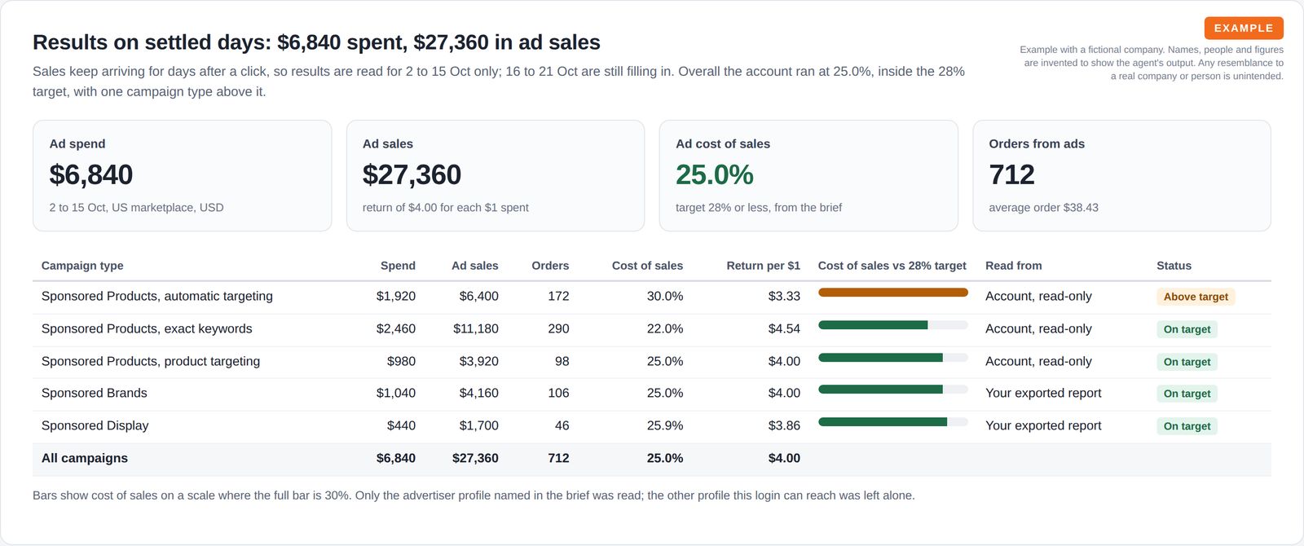Image resolution: width=1304 pixels, height=546 pixels.
Task: Click the total $6,840 in All campaigns row
Action: click(x=396, y=458)
